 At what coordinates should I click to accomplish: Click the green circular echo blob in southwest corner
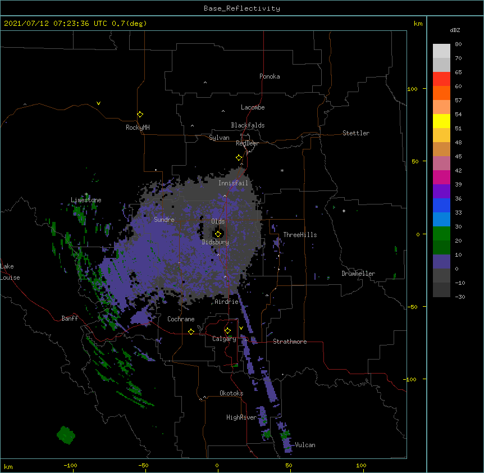[66, 435]
